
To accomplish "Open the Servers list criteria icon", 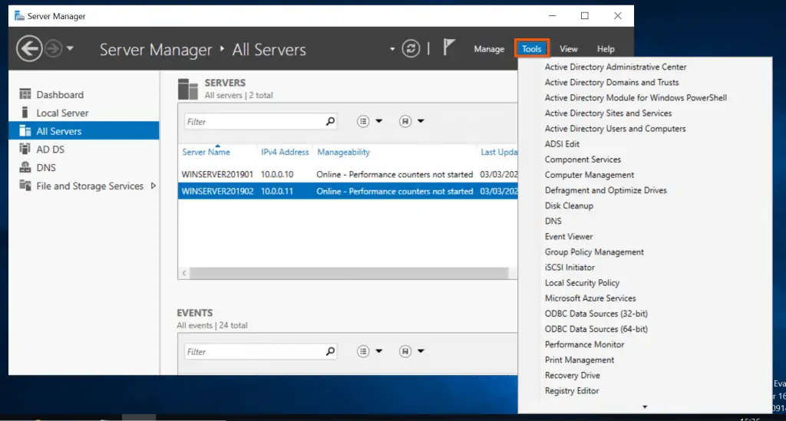I will tap(363, 121).
